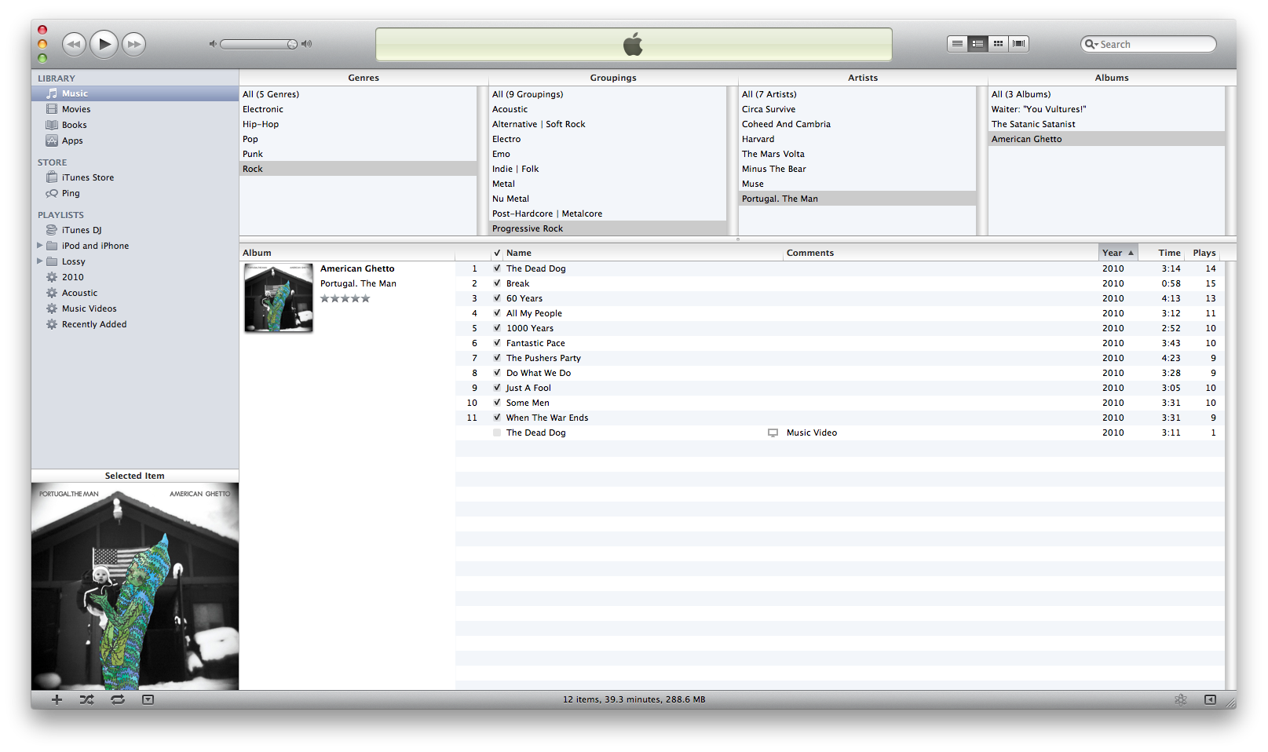Uncheck the song Fantastic Pace
1268x752 pixels.
(497, 343)
